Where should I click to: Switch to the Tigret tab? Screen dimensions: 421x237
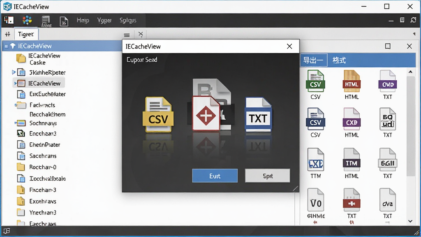pyautogui.click(x=26, y=35)
